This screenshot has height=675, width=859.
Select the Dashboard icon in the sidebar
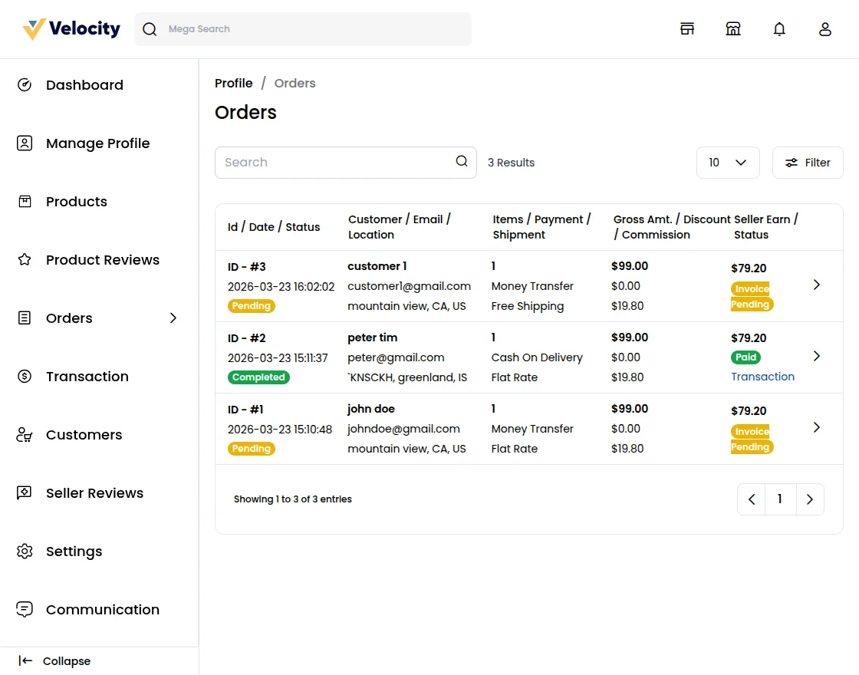pos(24,84)
